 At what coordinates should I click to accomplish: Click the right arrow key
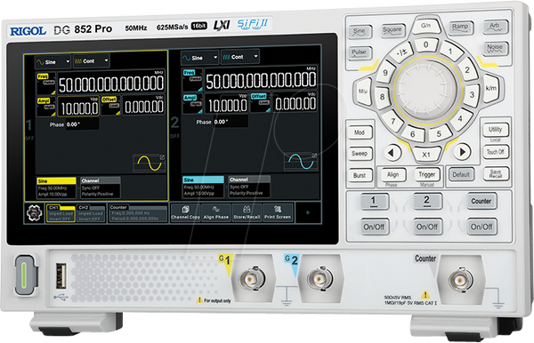point(462,151)
